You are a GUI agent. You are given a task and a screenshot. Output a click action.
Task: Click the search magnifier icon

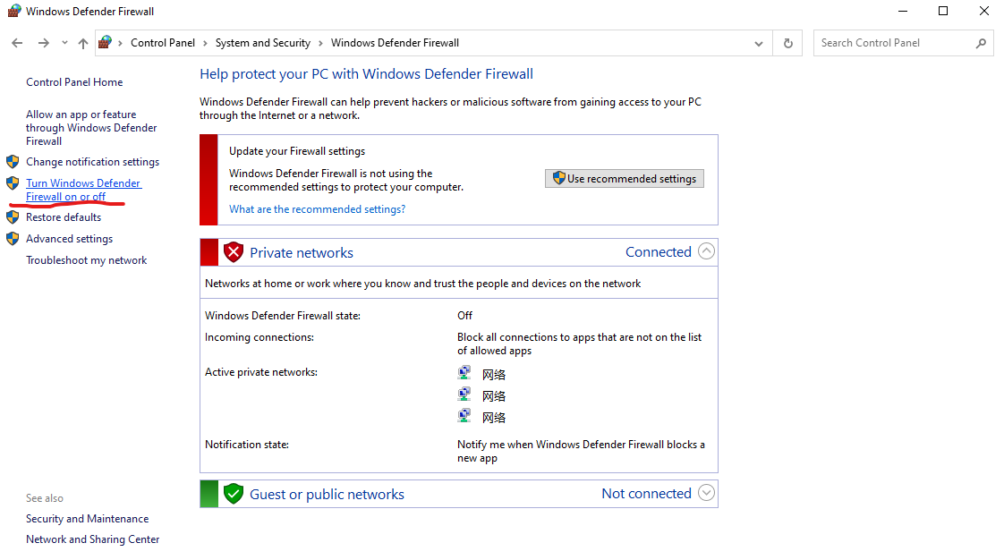[x=981, y=43]
